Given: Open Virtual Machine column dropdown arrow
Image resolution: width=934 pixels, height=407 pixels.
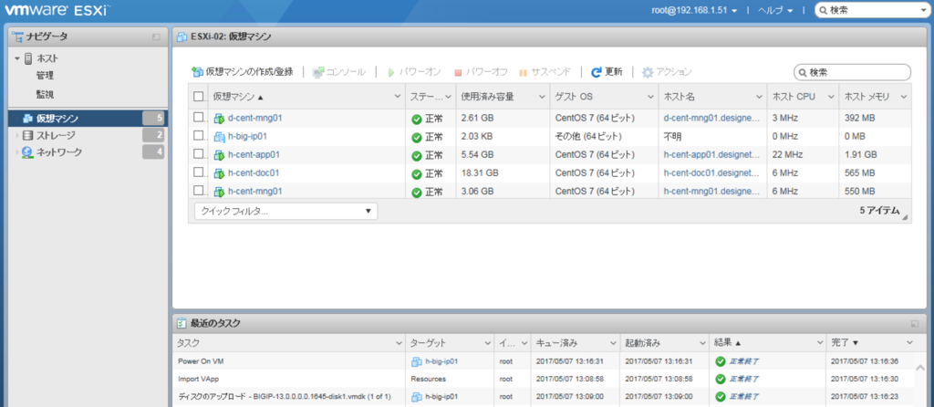Looking at the screenshot, I should pyautogui.click(x=398, y=97).
